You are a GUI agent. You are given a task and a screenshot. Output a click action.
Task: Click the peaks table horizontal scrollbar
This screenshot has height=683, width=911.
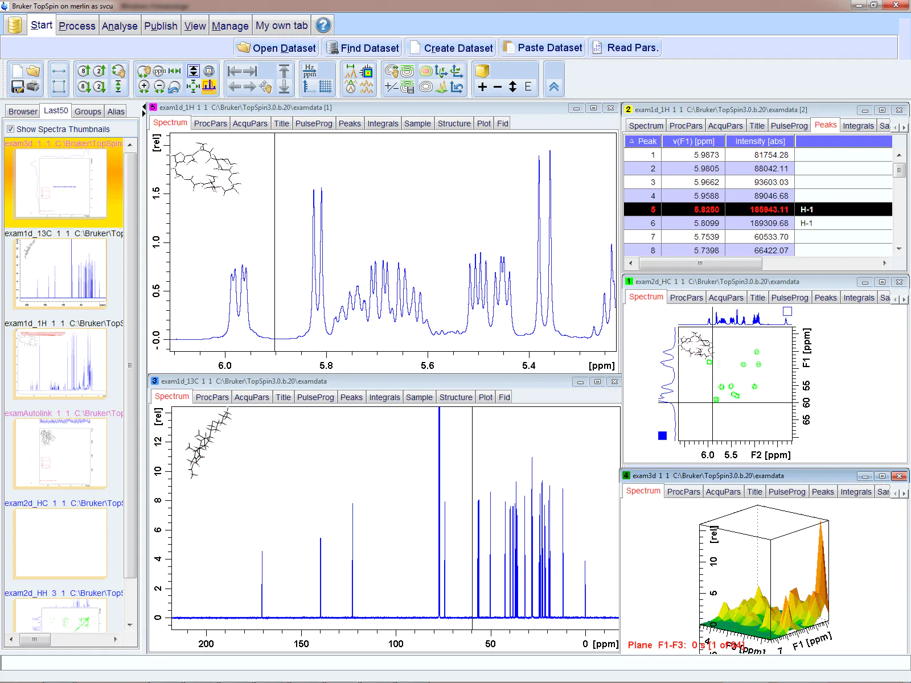click(700, 263)
